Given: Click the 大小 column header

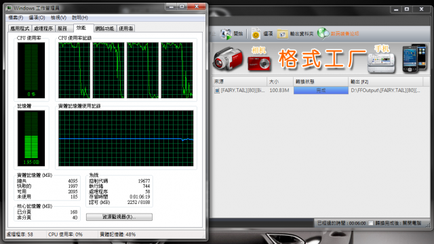Looking at the screenshot, I should [280, 81].
